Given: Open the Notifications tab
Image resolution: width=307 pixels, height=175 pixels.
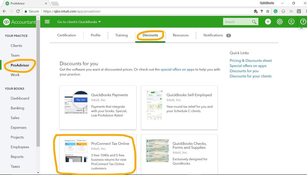Looking at the screenshot, I should [213, 35].
